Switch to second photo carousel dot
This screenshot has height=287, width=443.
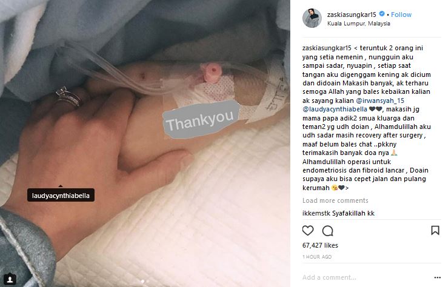click(147, 282)
